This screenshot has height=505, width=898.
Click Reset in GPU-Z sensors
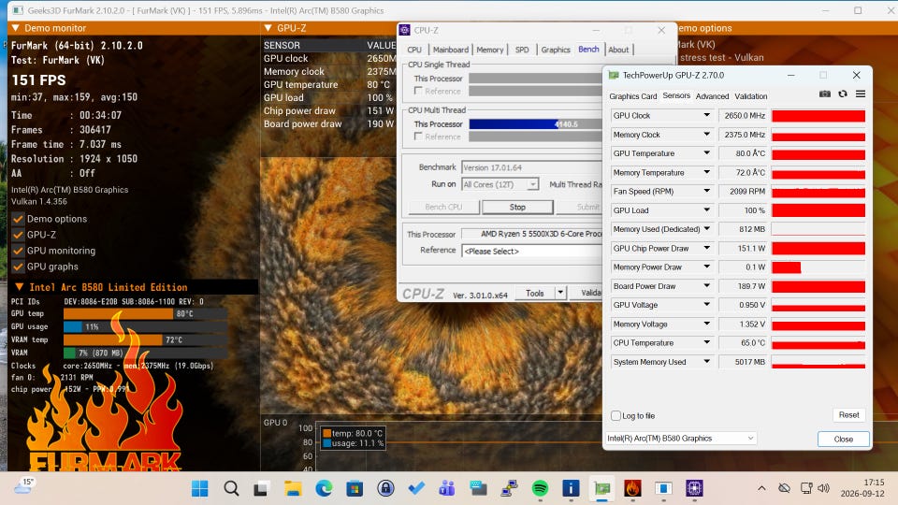(x=848, y=415)
